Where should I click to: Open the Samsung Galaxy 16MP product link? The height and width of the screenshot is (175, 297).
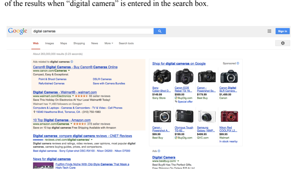(206, 129)
